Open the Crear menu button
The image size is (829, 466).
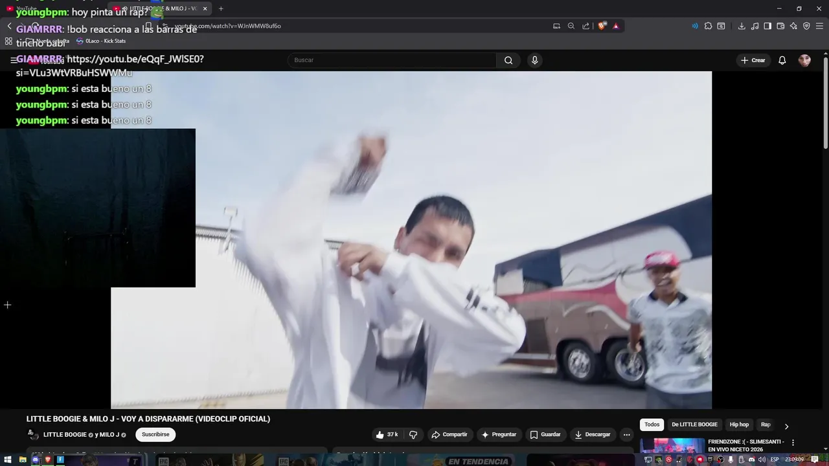[x=753, y=60]
